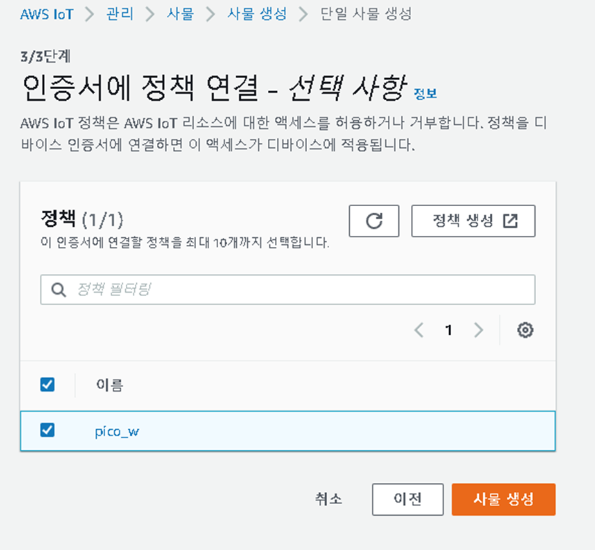Click the refresh policies icon button
The image size is (595, 550).
coord(374,221)
